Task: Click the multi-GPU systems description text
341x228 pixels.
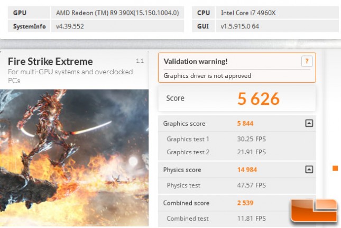Action: pos(70,76)
